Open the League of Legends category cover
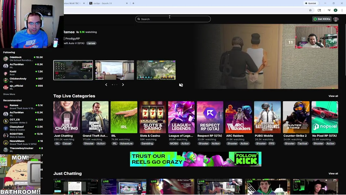 click(x=181, y=117)
